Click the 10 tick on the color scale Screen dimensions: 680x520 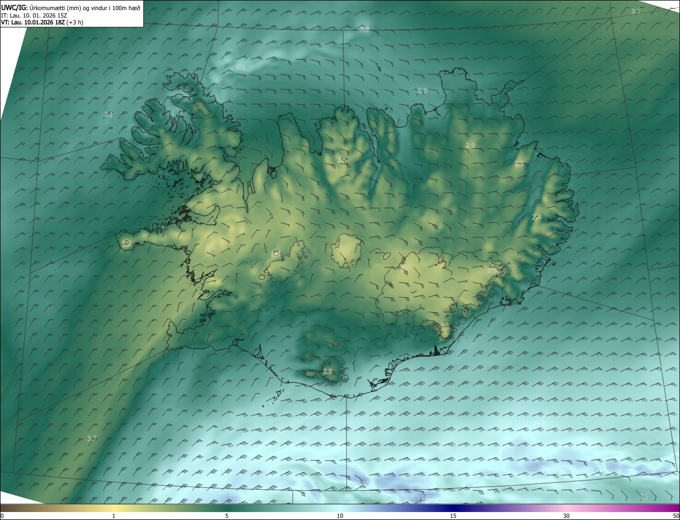point(340,516)
